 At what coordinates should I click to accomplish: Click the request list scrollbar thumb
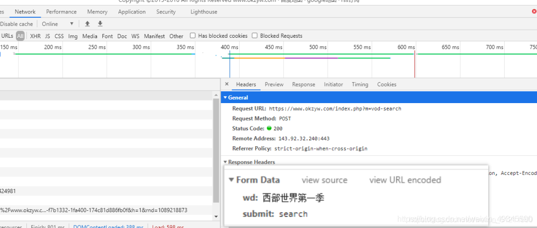tap(216, 150)
